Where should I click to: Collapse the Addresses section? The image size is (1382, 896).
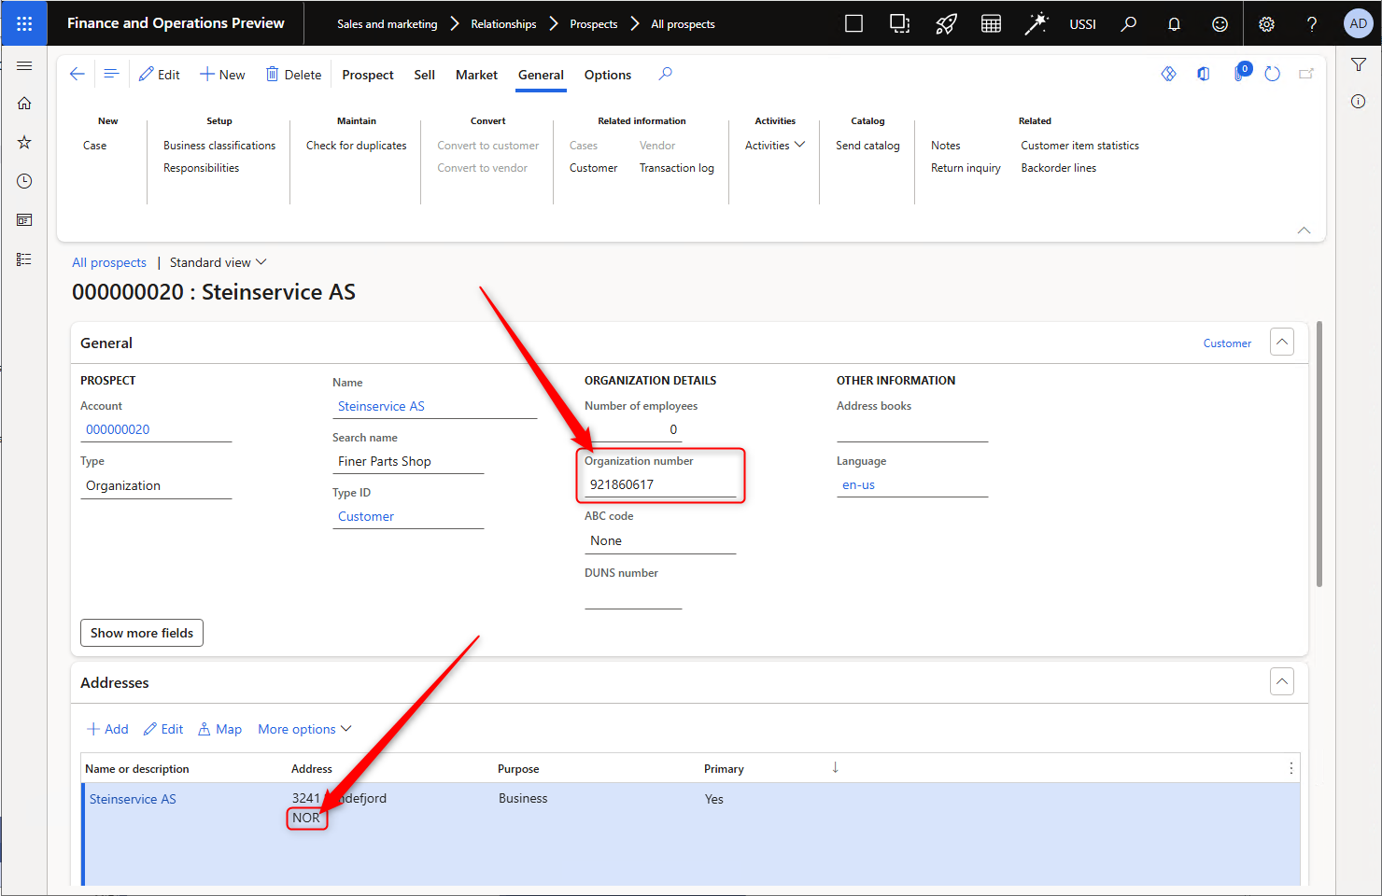1282,682
